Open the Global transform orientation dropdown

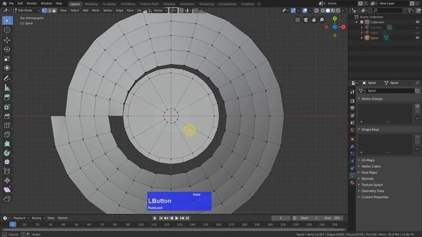[x=158, y=11]
